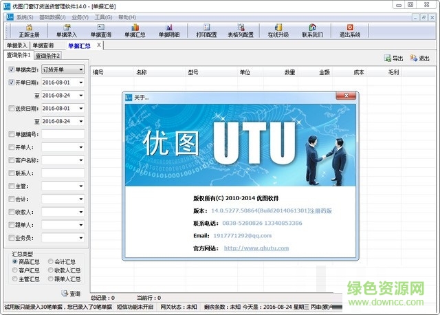Click the 查询 search icon button
440x315 pixels.
point(71,294)
